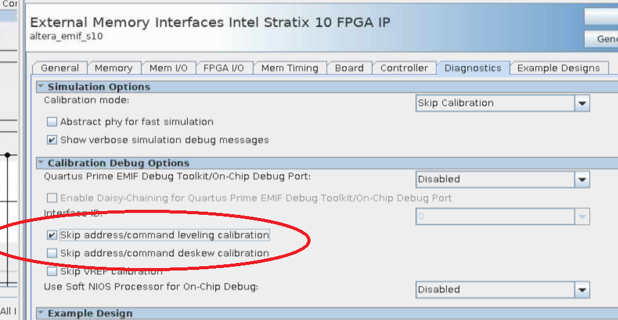Image resolution: width=618 pixels, height=320 pixels.
Task: Open the Board tab
Action: pyautogui.click(x=349, y=68)
